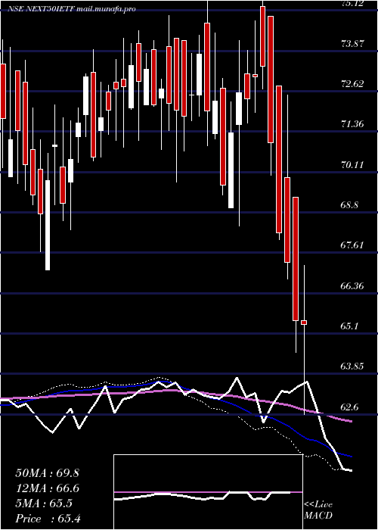Select the 70.11 price axis label

coord(353,164)
